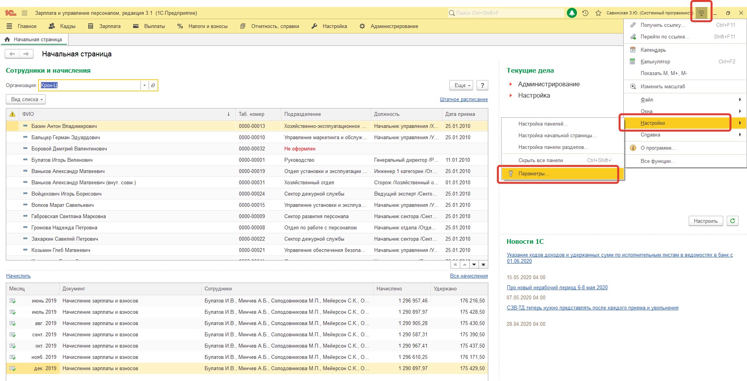Click the help question mark button
Image resolution: width=747 pixels, height=381 pixels.
click(482, 85)
